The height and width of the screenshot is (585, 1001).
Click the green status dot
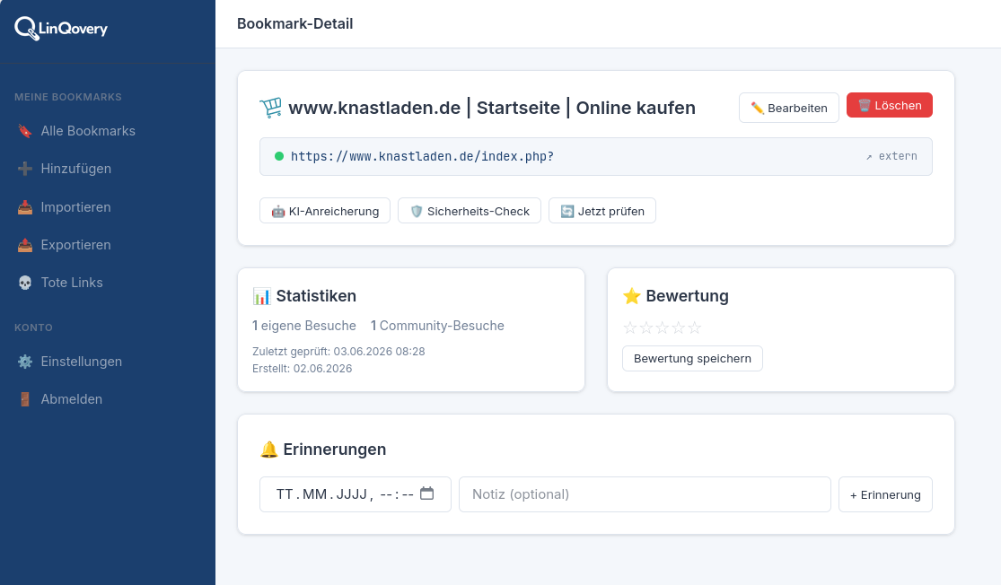[x=279, y=156]
